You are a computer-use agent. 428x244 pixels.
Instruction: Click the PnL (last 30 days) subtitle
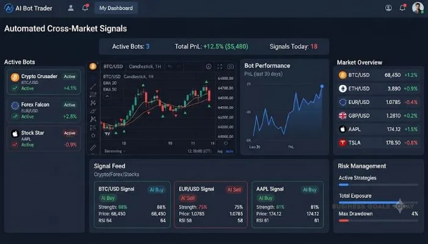[x=263, y=74]
